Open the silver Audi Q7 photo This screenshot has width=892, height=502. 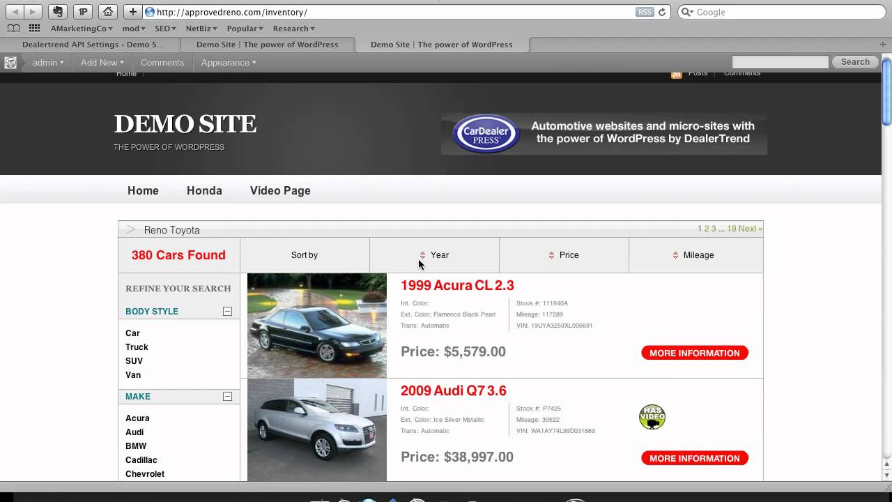[317, 429]
